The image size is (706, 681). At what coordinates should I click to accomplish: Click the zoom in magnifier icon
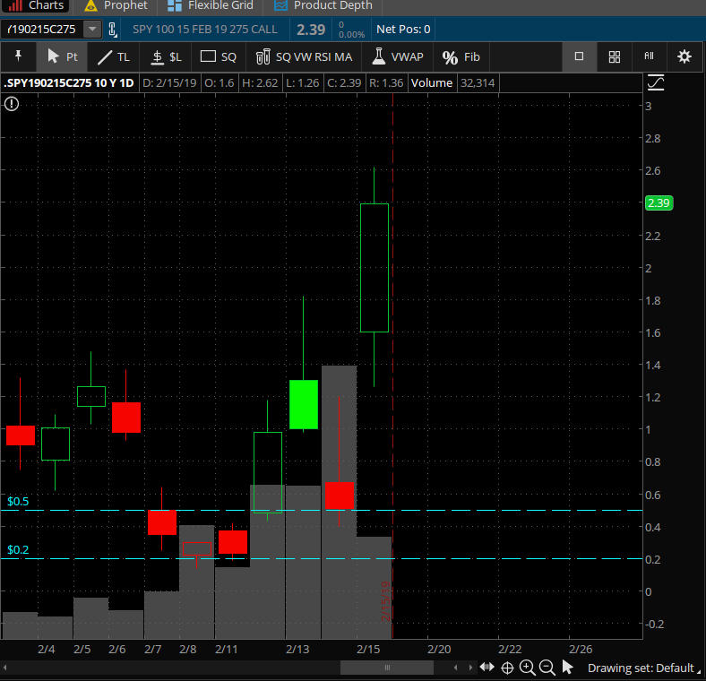tap(527, 668)
